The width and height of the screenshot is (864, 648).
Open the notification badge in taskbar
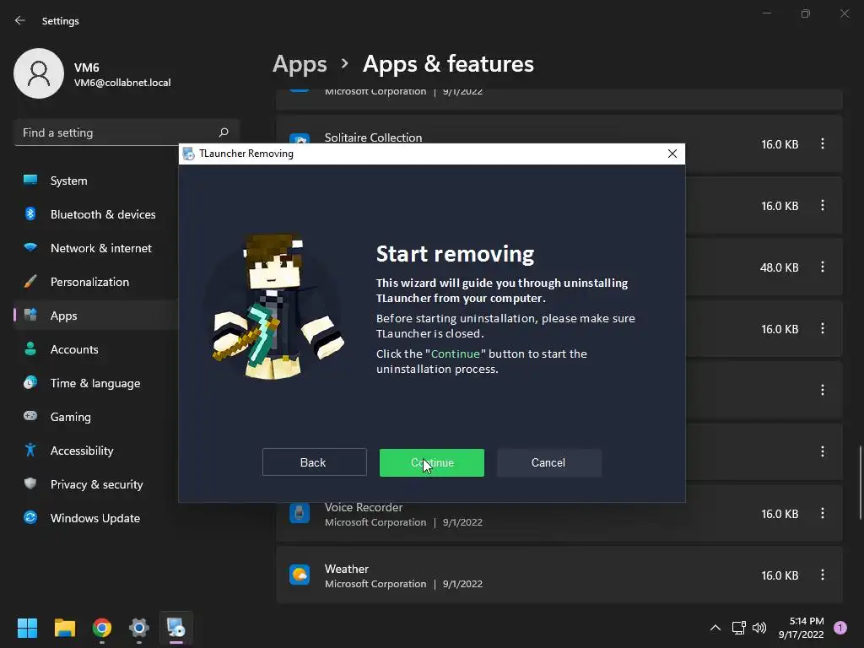pyautogui.click(x=840, y=628)
